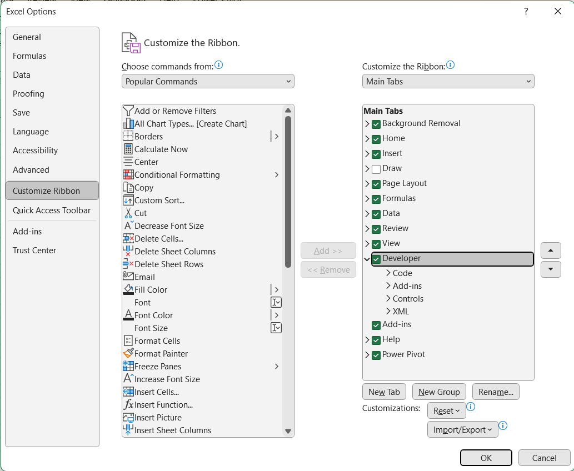Toggle the Help tab checkbox
The height and width of the screenshot is (471, 574).
click(376, 340)
